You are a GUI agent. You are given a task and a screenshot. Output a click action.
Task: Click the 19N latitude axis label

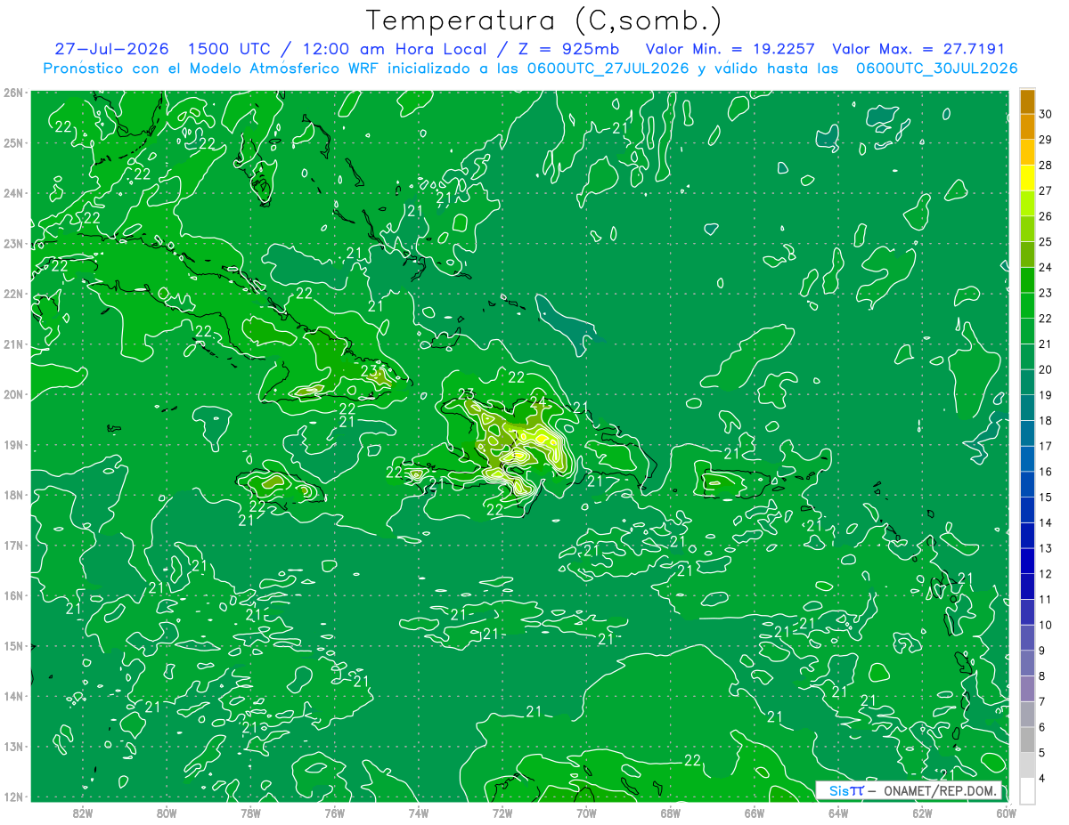pyautogui.click(x=12, y=444)
